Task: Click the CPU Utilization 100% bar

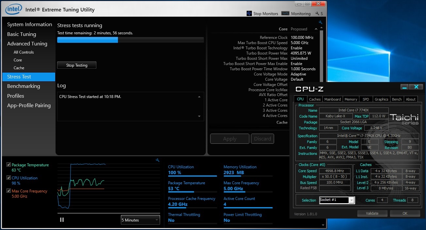Action: (x=192, y=176)
